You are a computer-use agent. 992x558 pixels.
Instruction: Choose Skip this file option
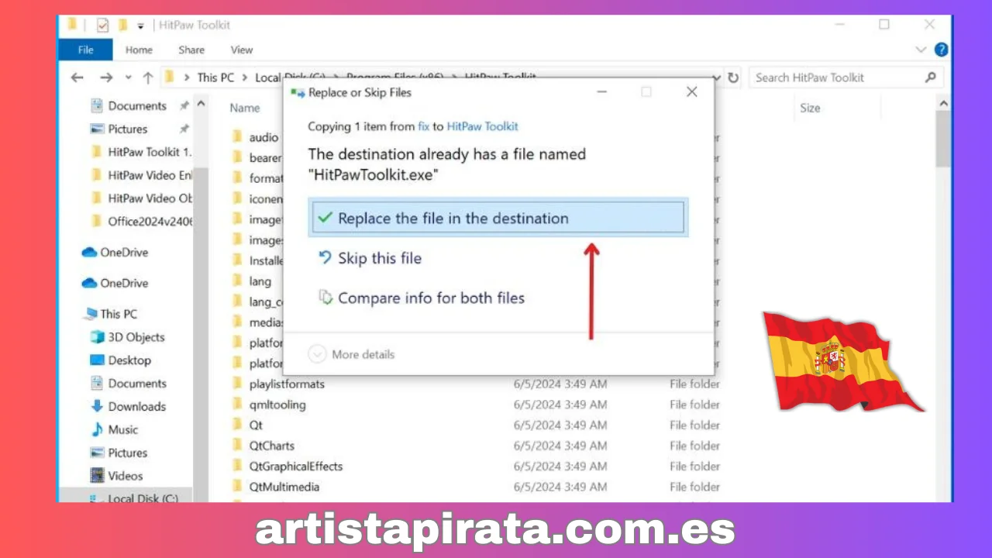pos(370,259)
